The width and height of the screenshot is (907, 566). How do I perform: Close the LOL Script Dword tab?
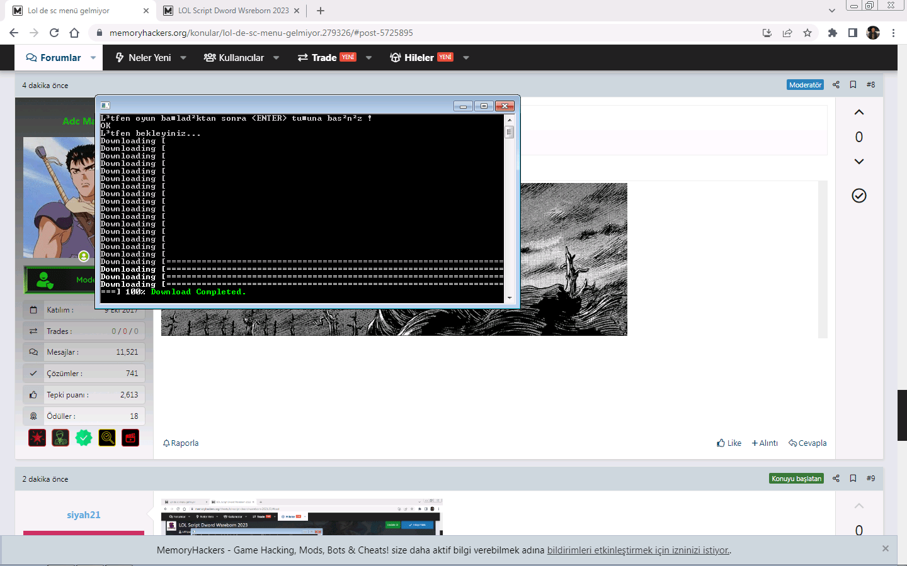(x=298, y=11)
